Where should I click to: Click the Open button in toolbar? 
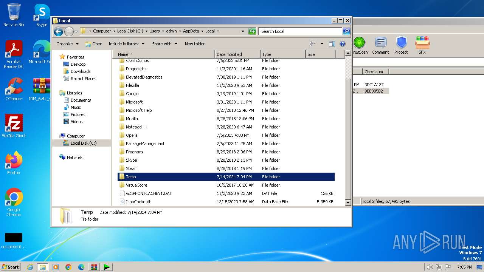tap(94, 44)
